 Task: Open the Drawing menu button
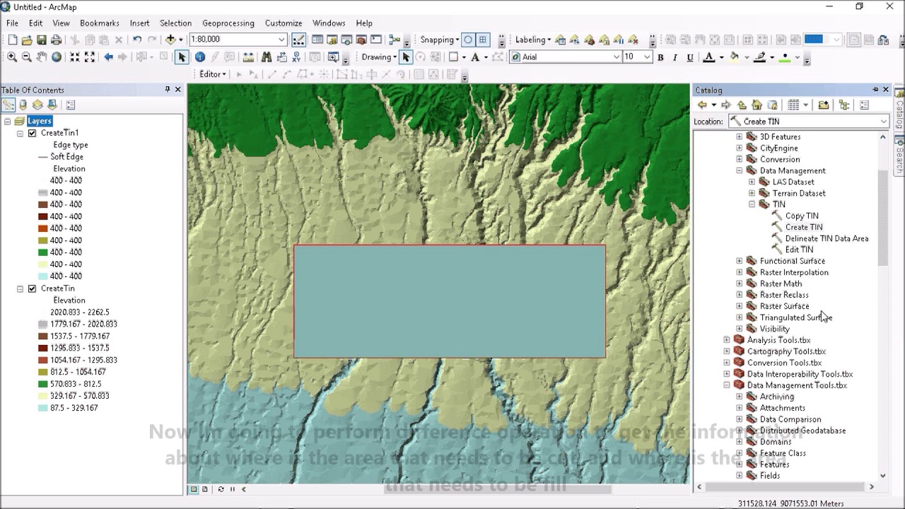tap(379, 57)
